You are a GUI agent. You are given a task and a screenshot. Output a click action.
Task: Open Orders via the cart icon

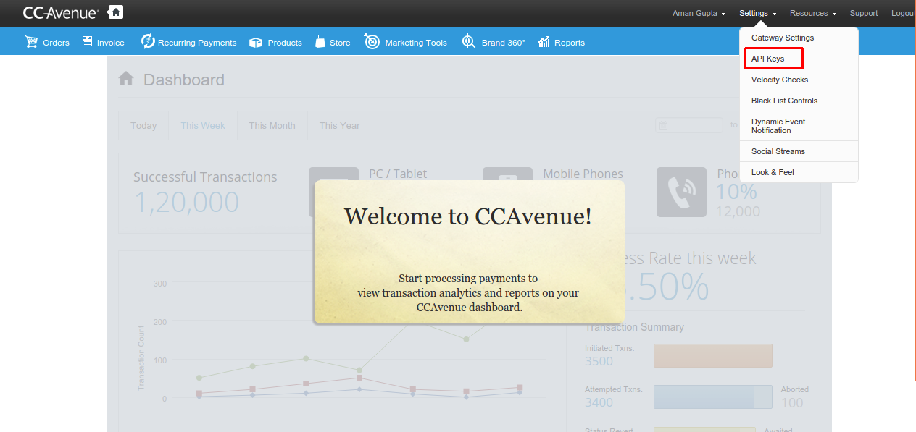click(31, 42)
